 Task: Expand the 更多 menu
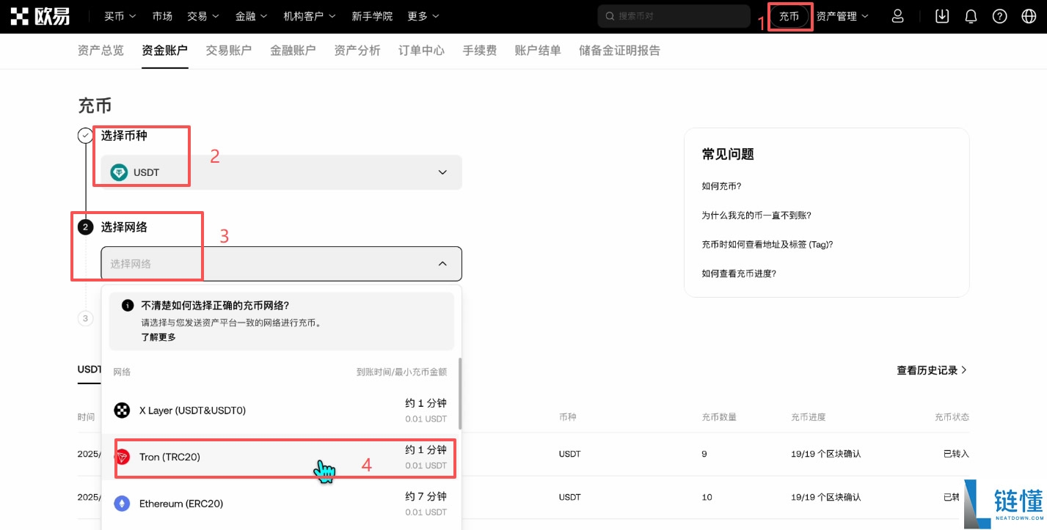tap(423, 16)
